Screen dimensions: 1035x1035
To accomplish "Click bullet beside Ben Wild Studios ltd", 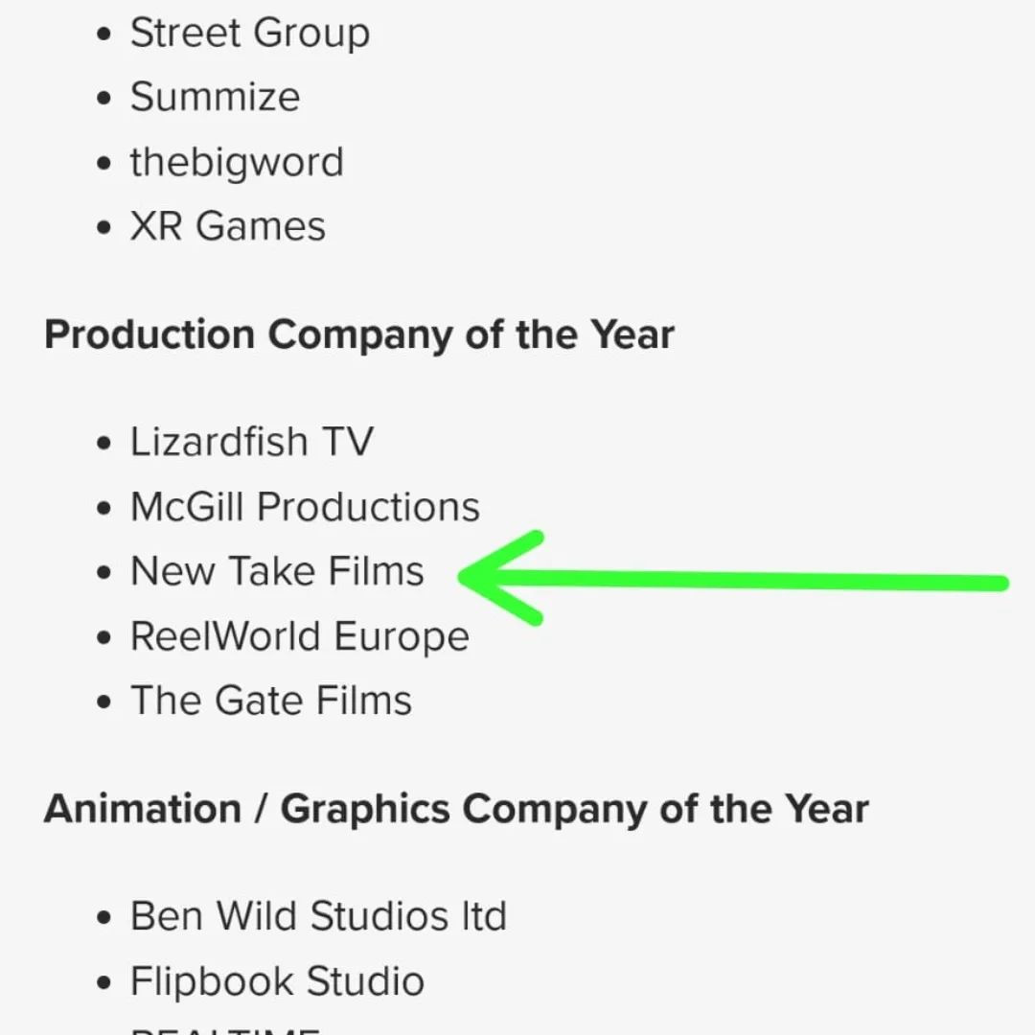I will [103, 917].
